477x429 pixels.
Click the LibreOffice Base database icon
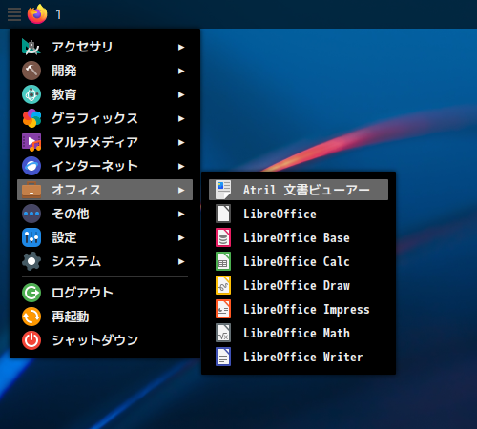[223, 237]
